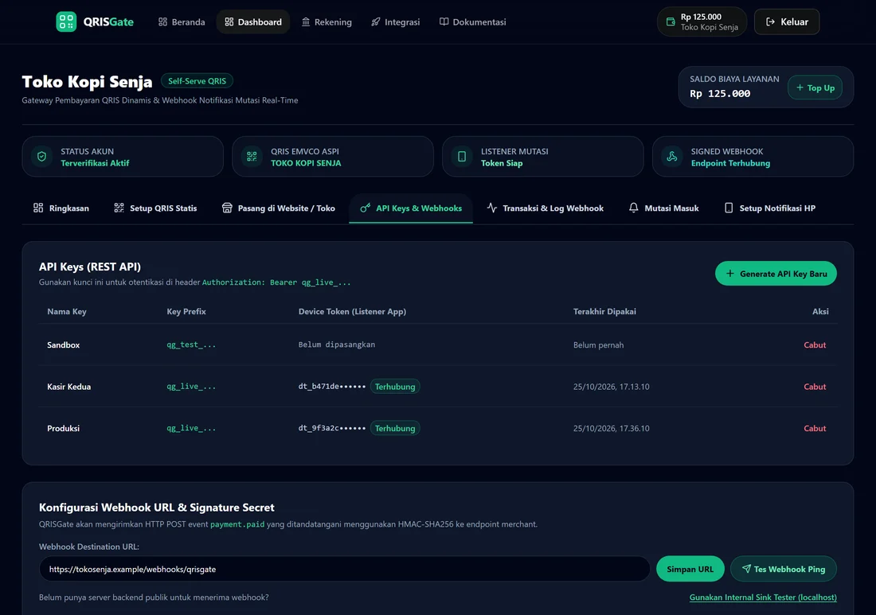Go to Rekening page
This screenshot has width=876, height=615.
[x=327, y=21]
